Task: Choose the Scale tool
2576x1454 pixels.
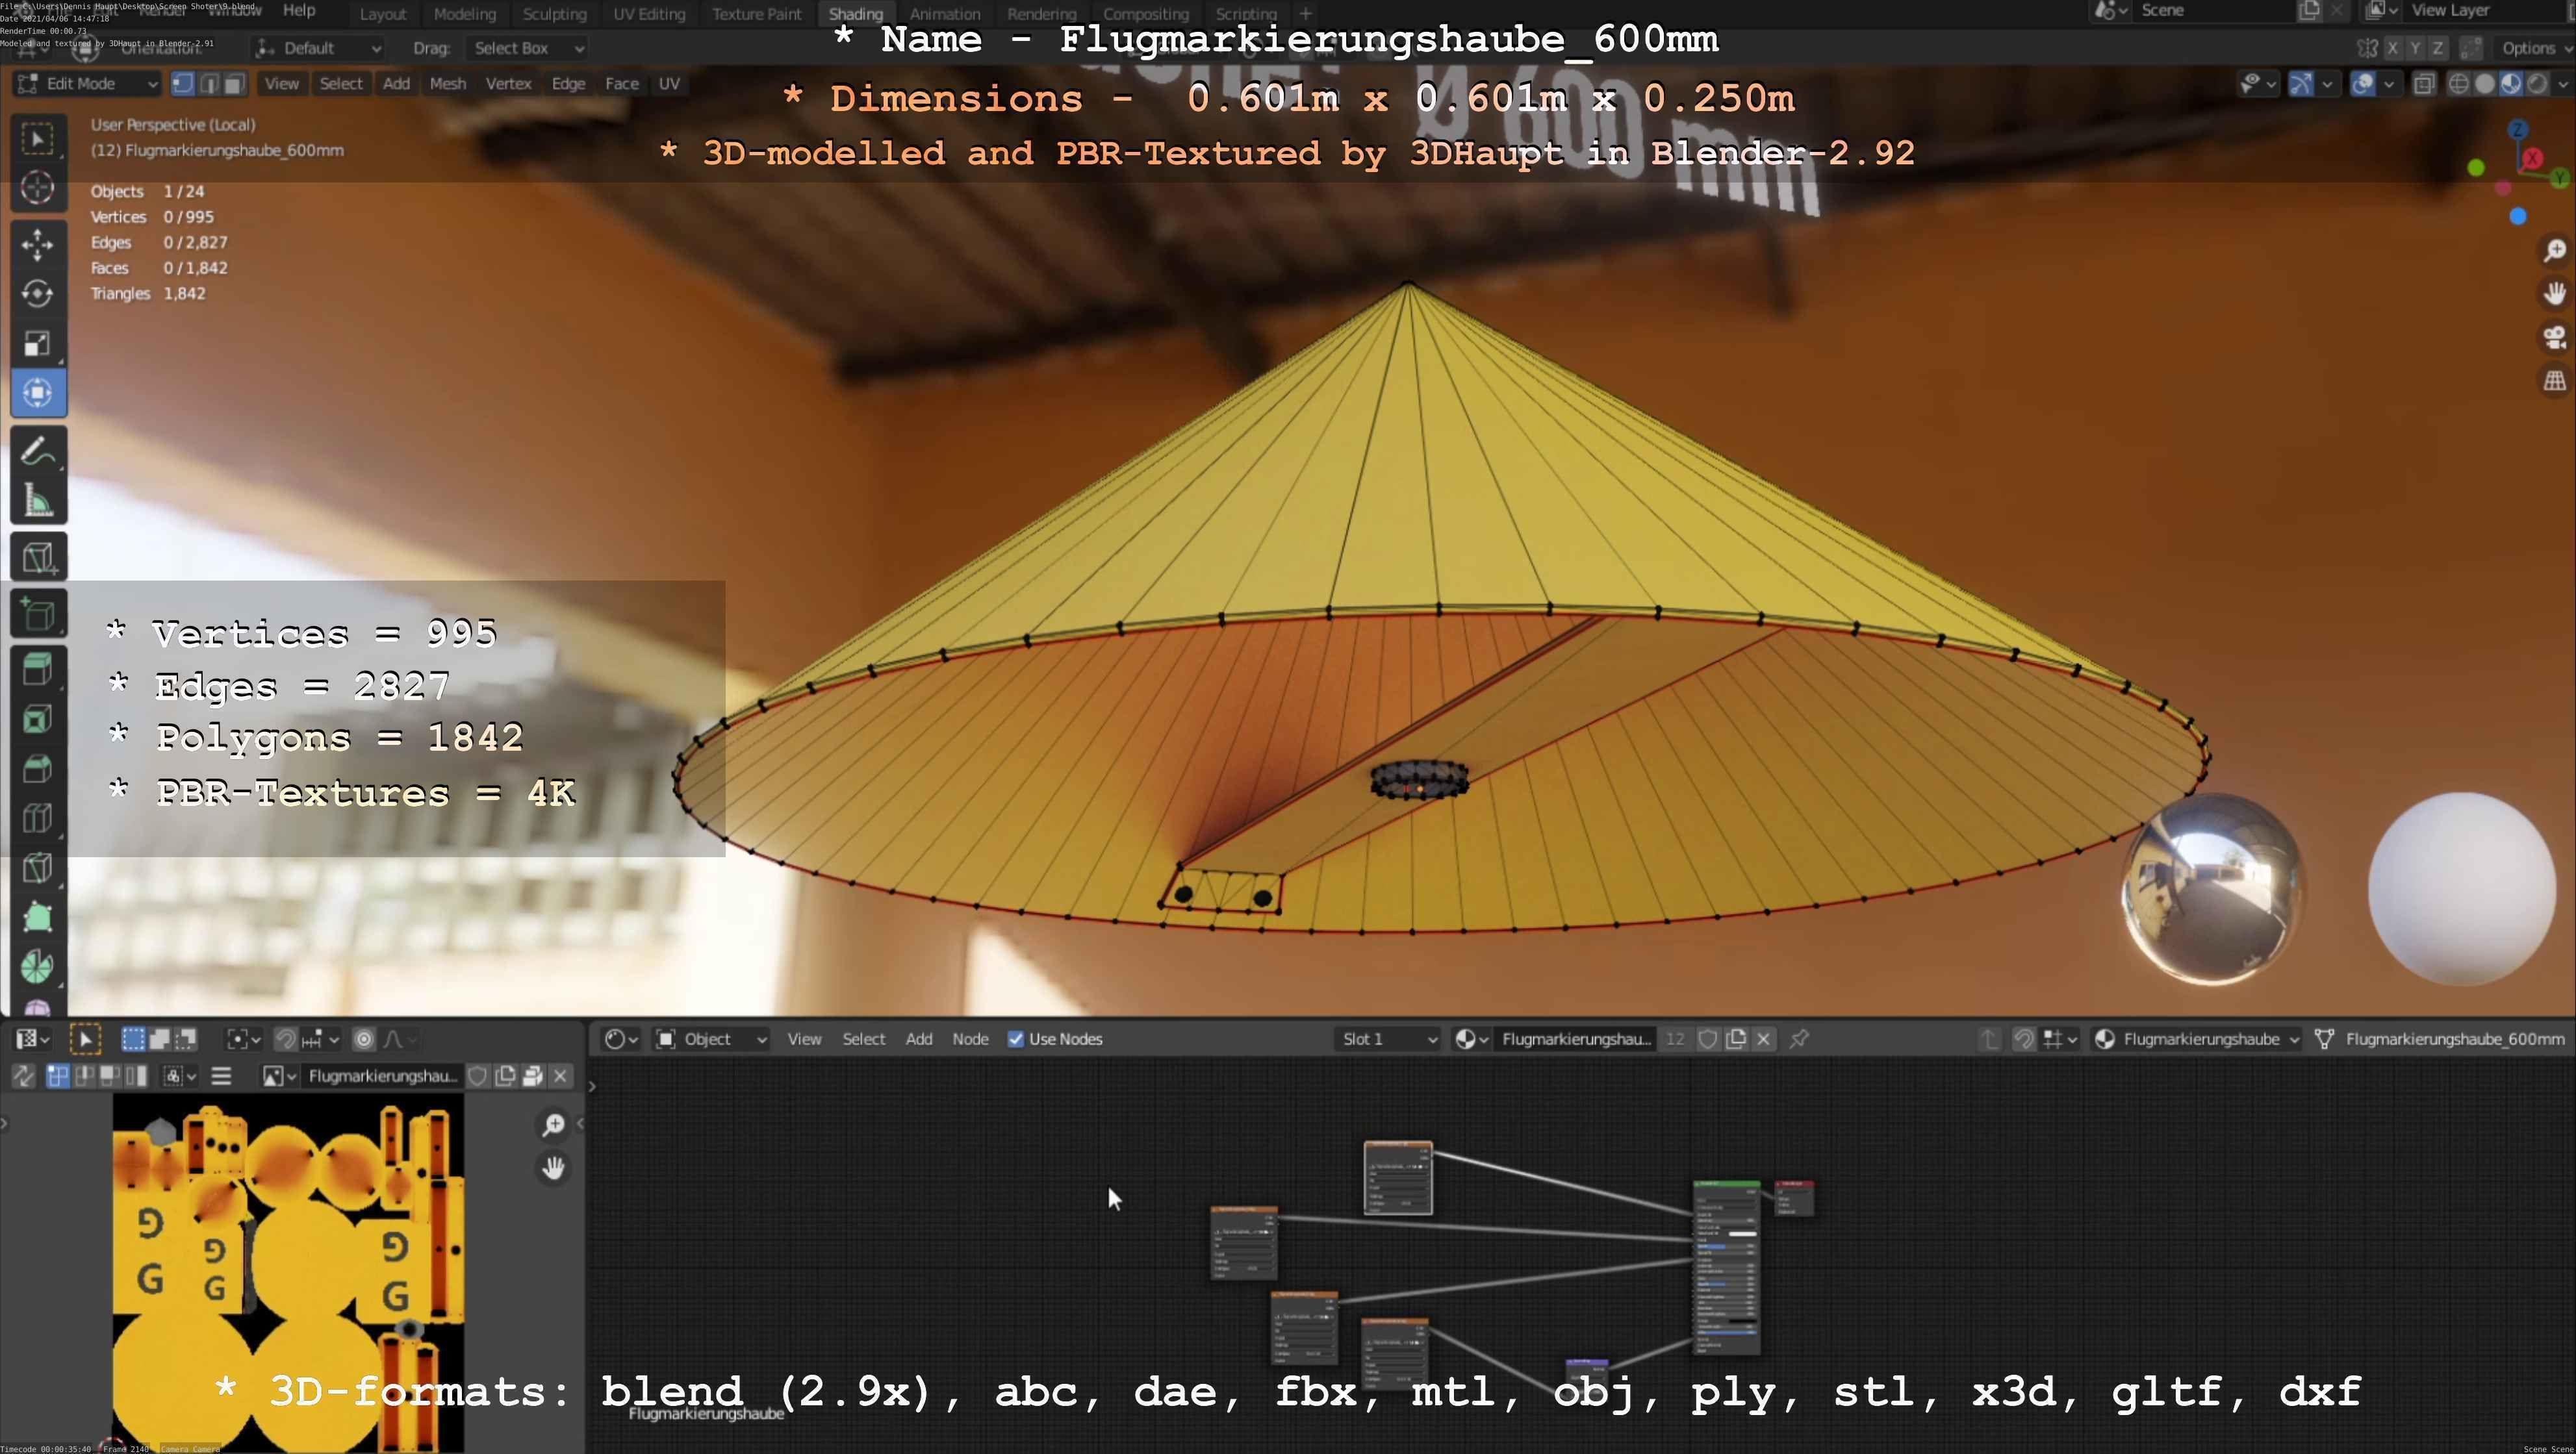Action: (38, 343)
